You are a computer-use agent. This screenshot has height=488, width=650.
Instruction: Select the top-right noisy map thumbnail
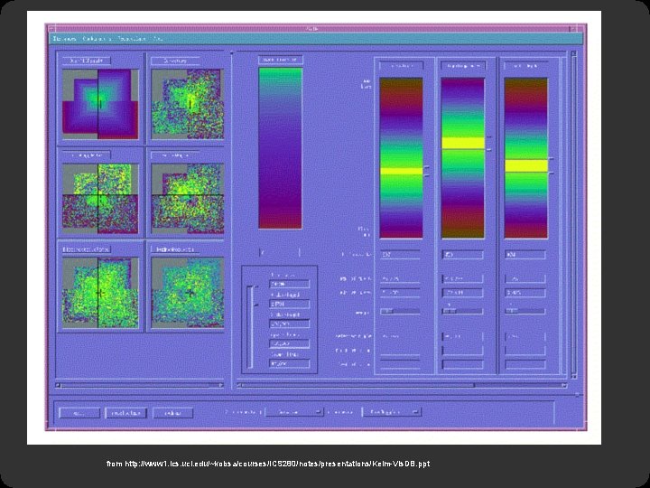188,104
